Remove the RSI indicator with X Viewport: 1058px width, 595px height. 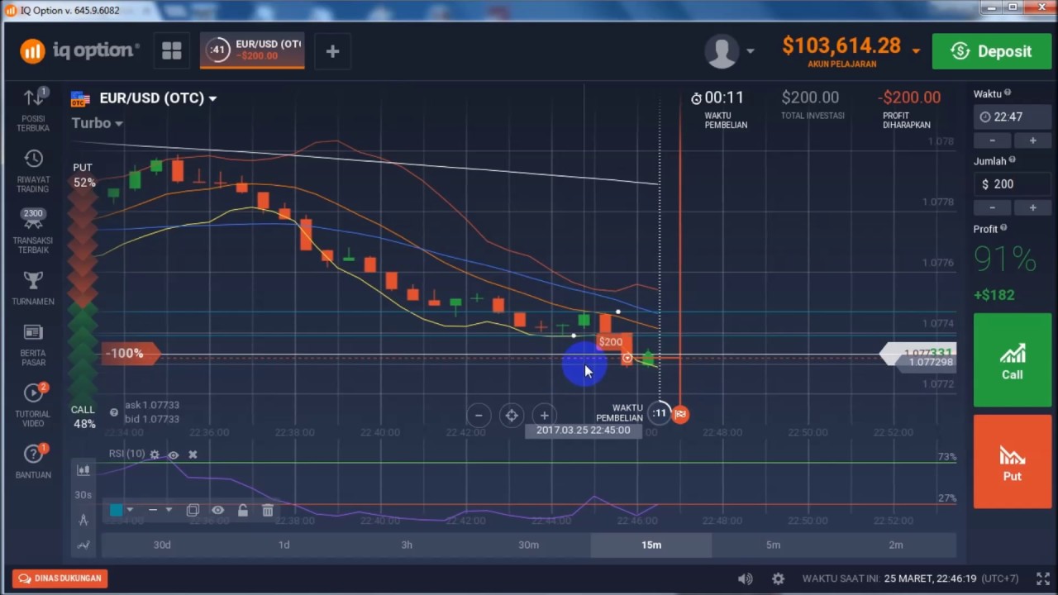coord(193,455)
